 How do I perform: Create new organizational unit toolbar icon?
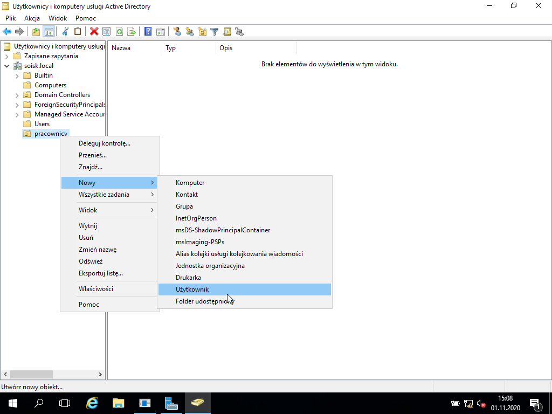coord(202,31)
